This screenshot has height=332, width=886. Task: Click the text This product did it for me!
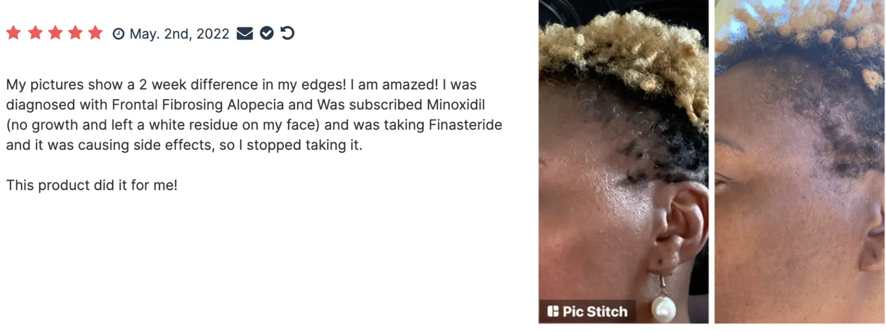92,185
